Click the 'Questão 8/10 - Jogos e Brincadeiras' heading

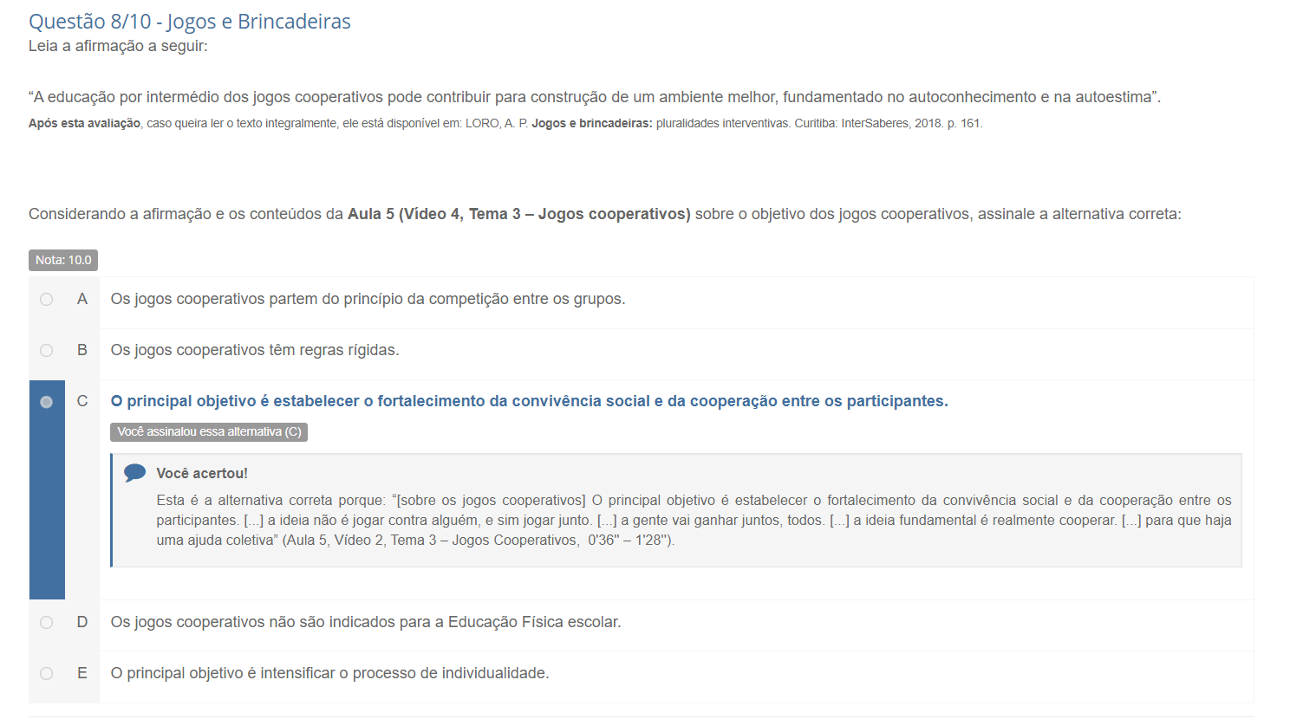(189, 22)
